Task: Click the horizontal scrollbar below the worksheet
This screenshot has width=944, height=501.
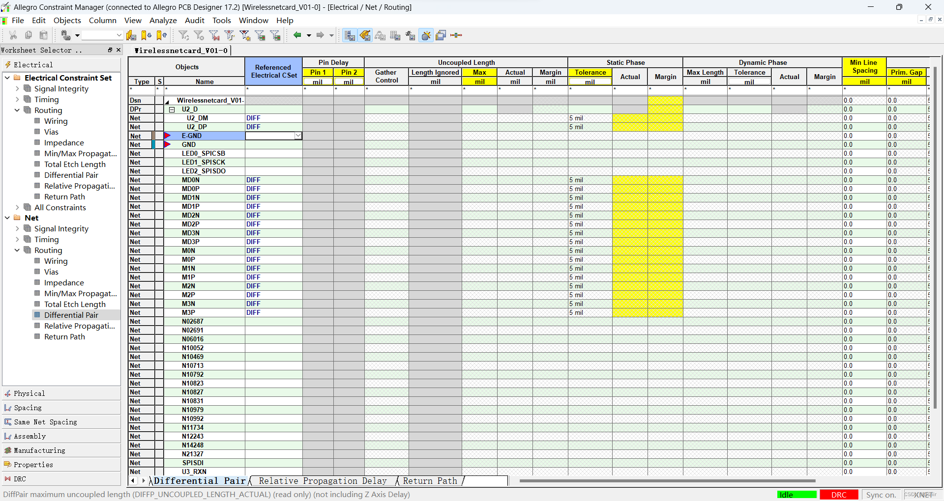Action: tap(667, 481)
